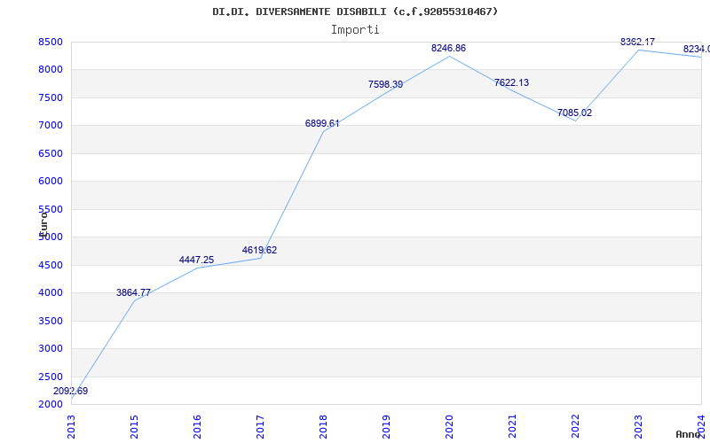Click the 2017 year axis label

[x=260, y=426]
